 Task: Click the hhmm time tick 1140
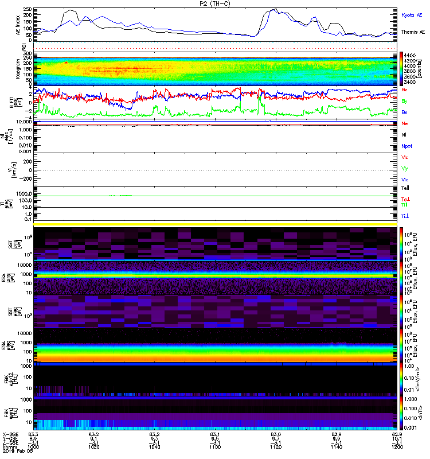(x=337, y=447)
